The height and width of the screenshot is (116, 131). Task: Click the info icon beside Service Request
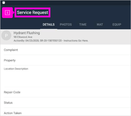(x=7, y=12)
